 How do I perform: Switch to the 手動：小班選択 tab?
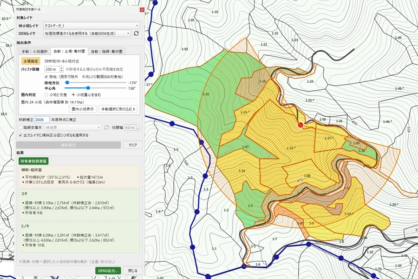pyautogui.click(x=34, y=51)
